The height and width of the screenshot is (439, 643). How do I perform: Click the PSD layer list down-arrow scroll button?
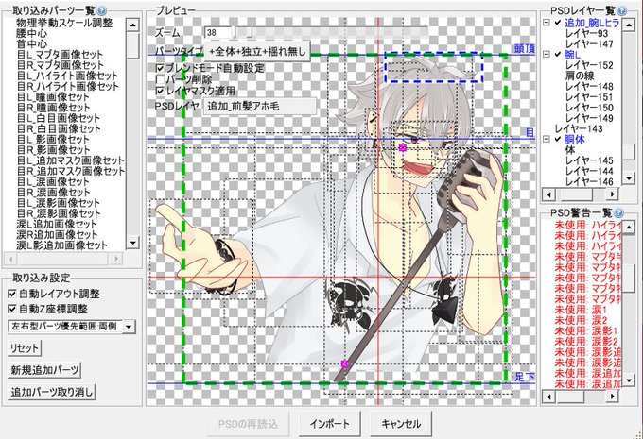click(x=629, y=178)
